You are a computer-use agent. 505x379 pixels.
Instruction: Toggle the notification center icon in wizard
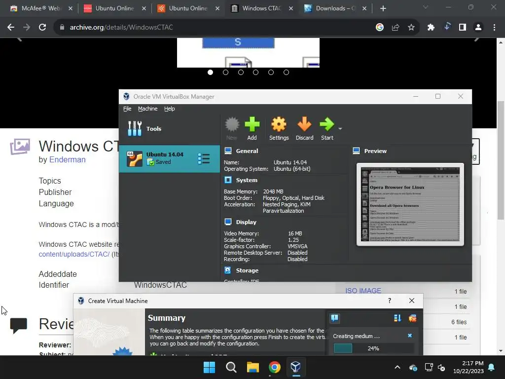pyautogui.click(x=335, y=318)
